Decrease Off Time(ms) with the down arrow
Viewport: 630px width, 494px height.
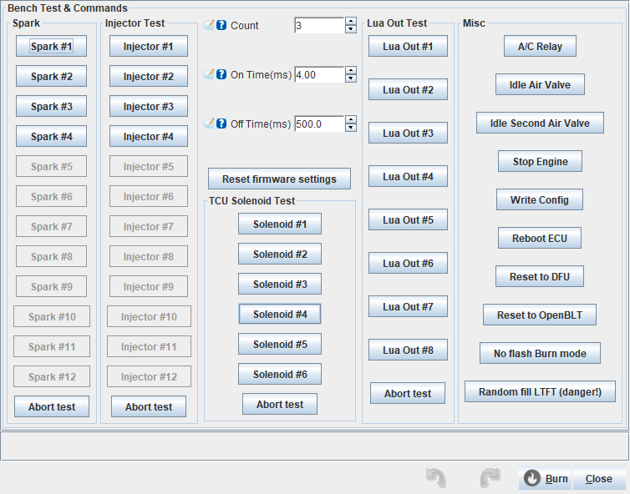pos(351,128)
